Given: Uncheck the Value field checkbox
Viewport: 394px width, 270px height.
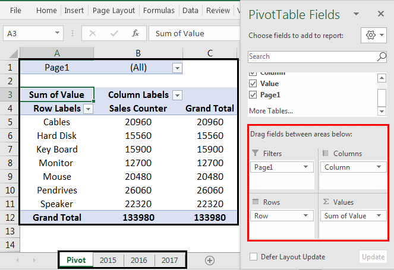Looking at the screenshot, I should [253, 83].
